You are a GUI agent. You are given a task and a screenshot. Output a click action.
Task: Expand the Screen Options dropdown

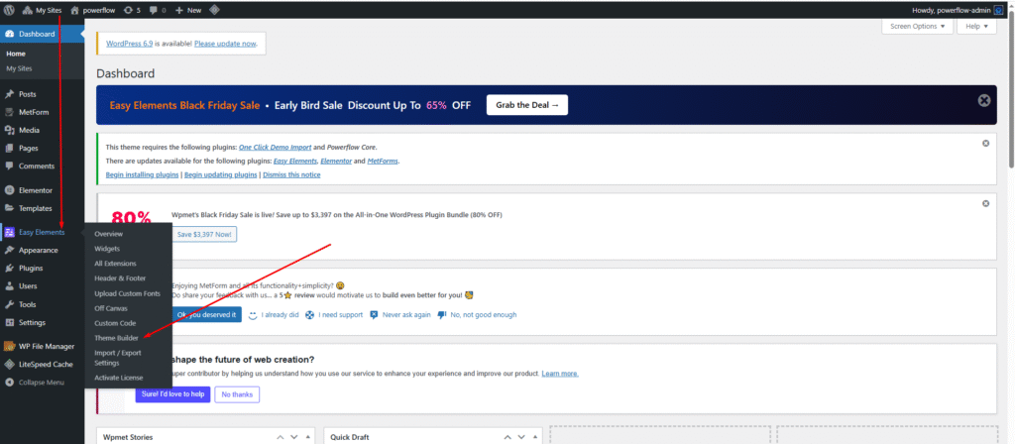(917, 26)
